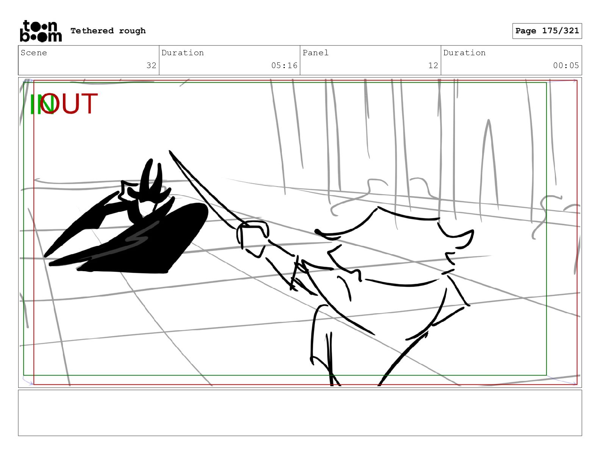Click the 'Scene' header label
Screen dimensions: 600x463
point(34,53)
